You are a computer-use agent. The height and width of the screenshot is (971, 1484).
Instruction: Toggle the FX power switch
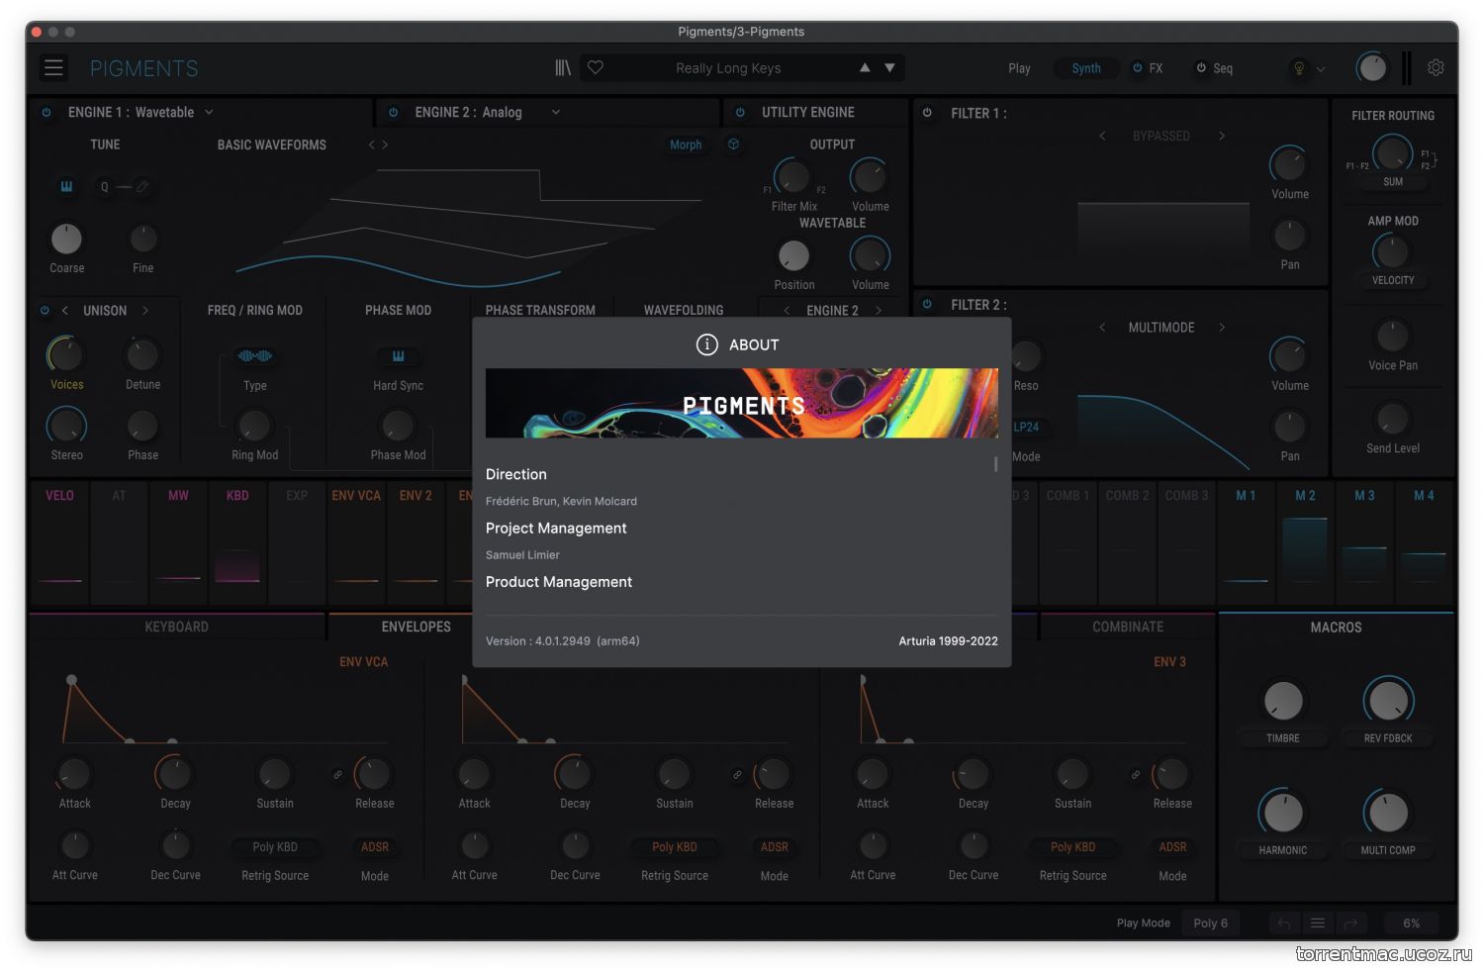pos(1138,68)
